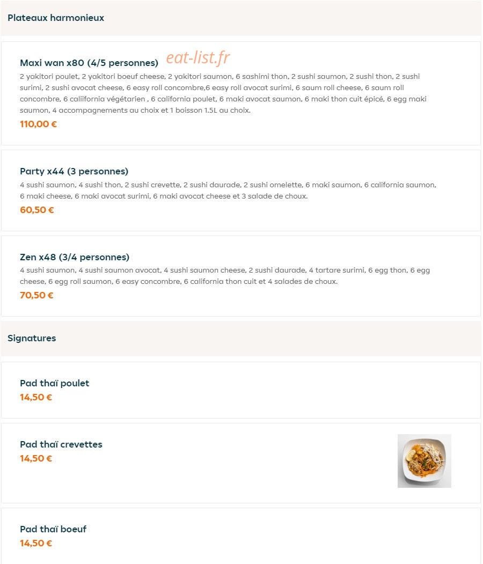Choose the Pad thaï poulet dish
The width and height of the screenshot is (483, 564).
(x=54, y=383)
